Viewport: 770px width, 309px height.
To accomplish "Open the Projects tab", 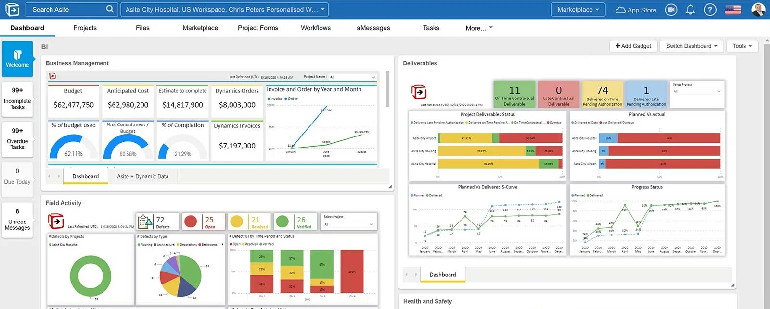I will (85, 28).
